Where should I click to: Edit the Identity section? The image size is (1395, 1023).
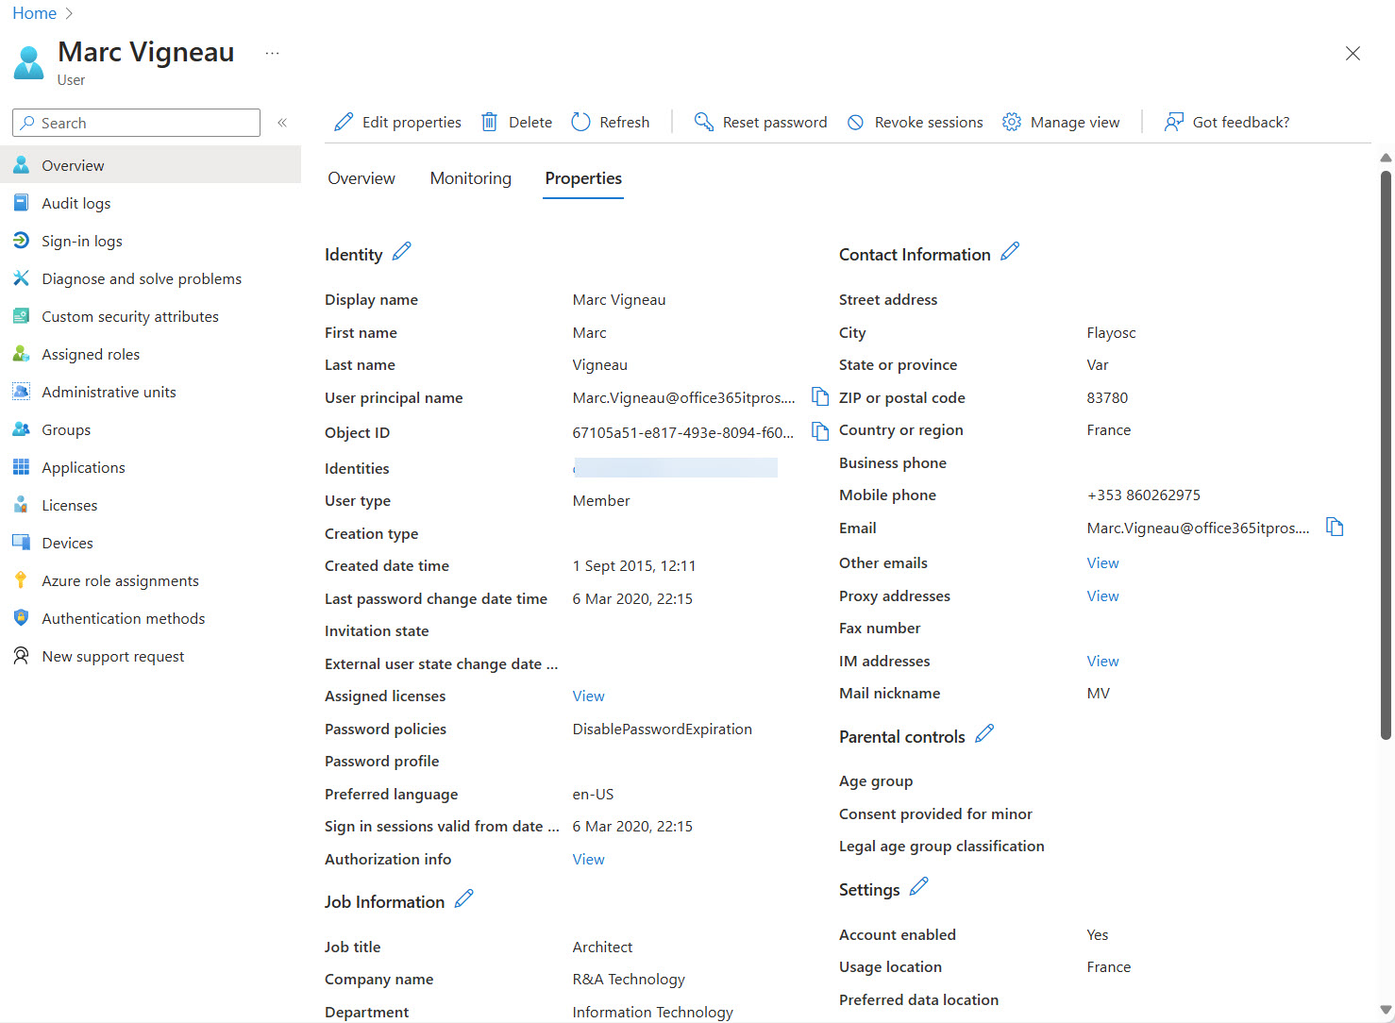401,251
